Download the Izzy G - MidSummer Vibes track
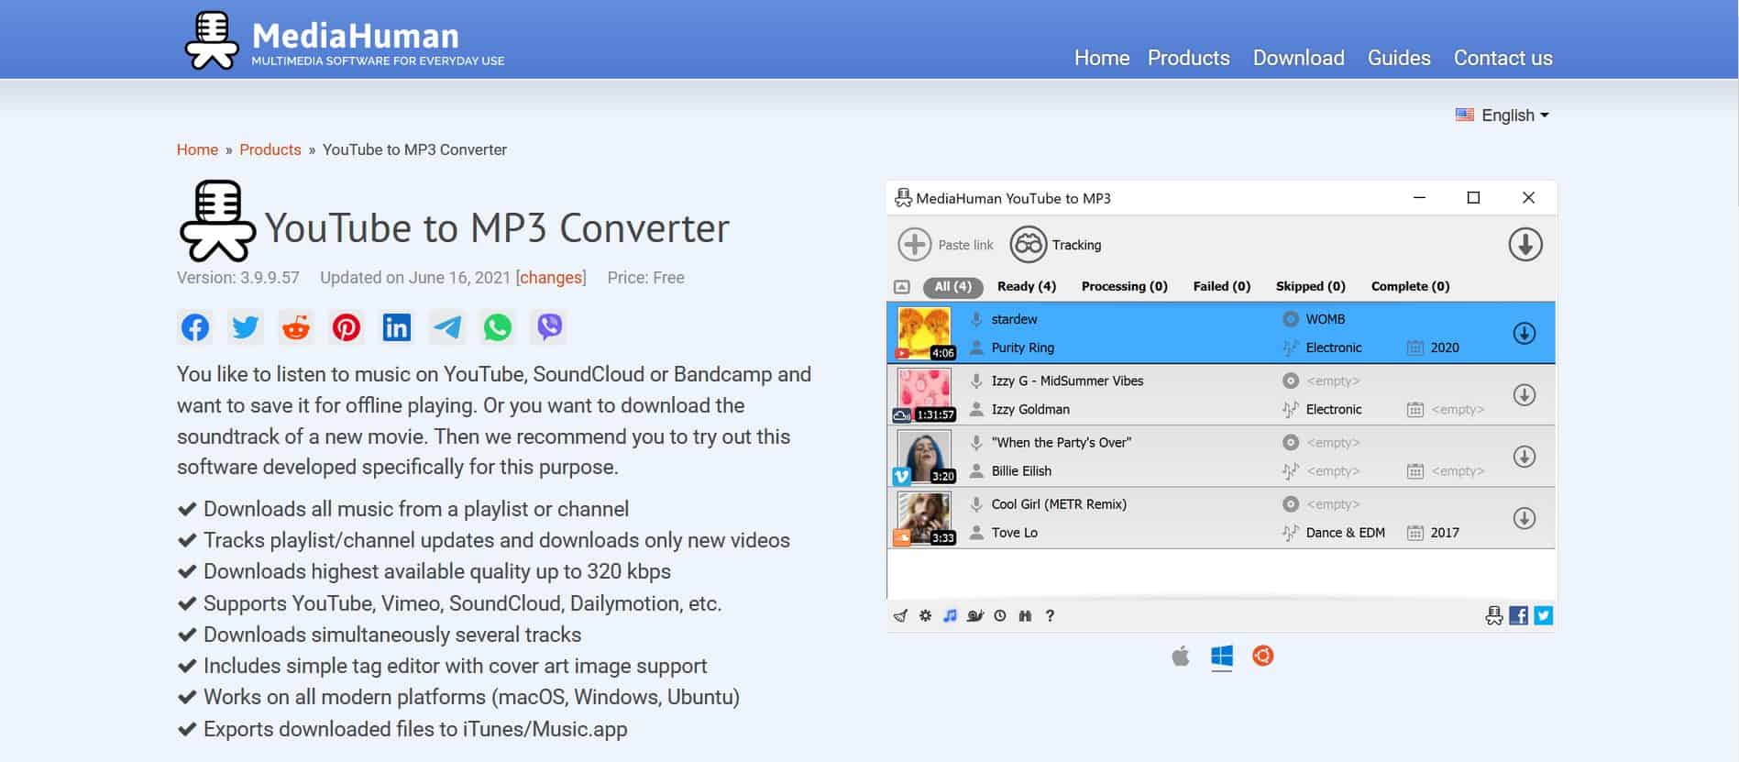1739x762 pixels. (x=1524, y=394)
